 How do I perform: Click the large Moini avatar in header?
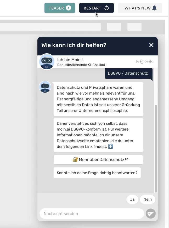[x=47, y=62]
